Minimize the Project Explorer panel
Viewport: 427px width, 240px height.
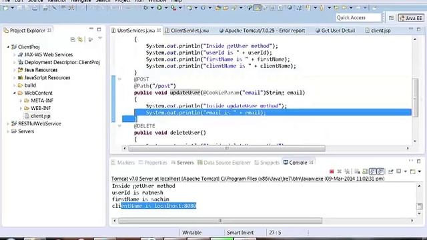pos(91,29)
